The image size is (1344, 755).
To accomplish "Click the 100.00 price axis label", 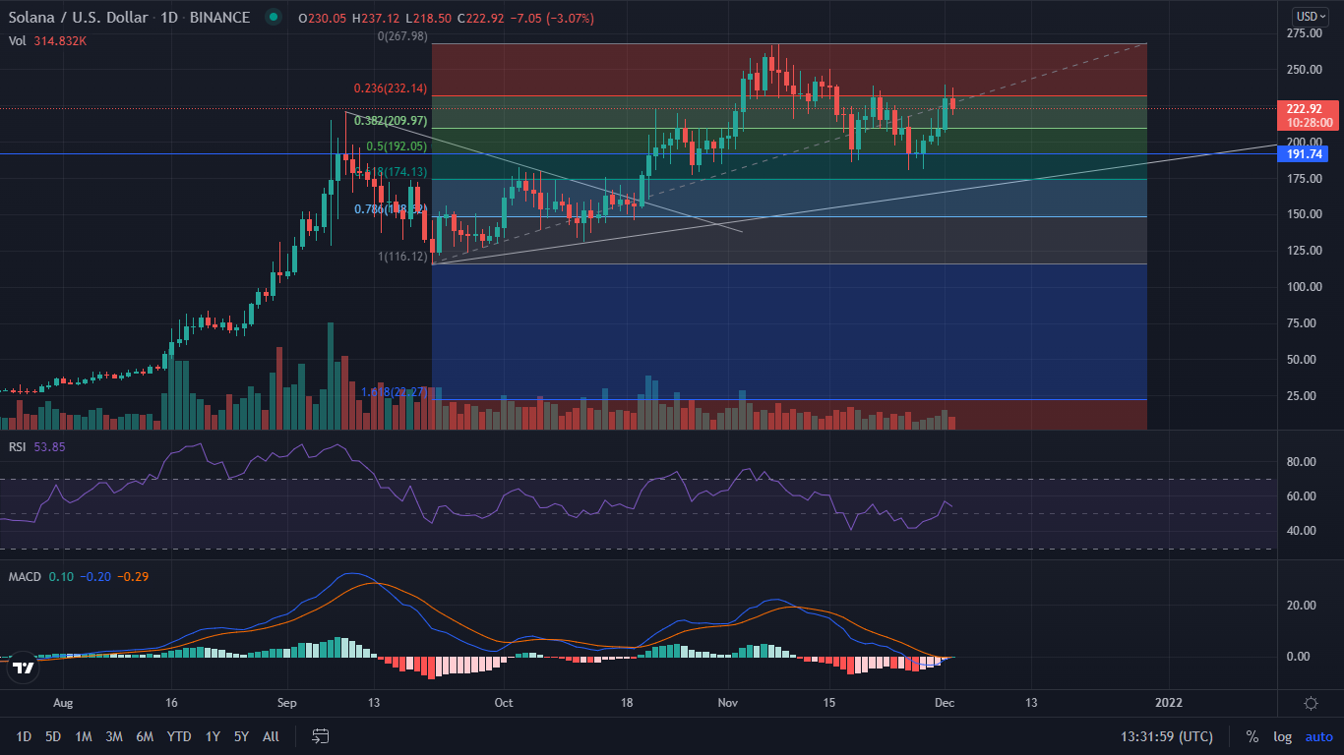I will [1304, 286].
